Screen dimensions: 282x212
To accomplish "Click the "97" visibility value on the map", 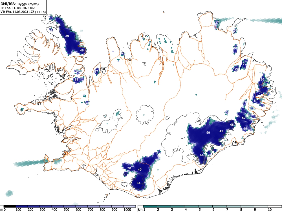I will (96, 72).
